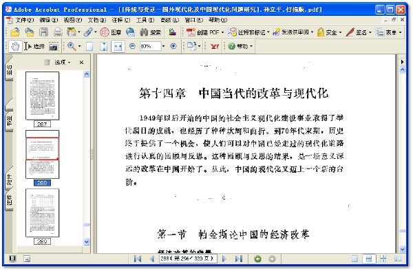The image size is (413, 271).
Task: Click the trash icon in the pages panel
Action: click(47, 62)
